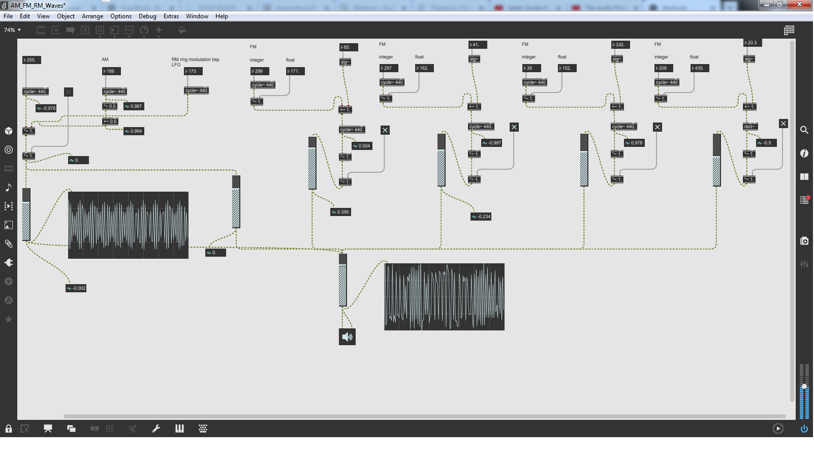Click the calendar grid button at top right
Screen dimensions: 814x458
click(x=789, y=30)
